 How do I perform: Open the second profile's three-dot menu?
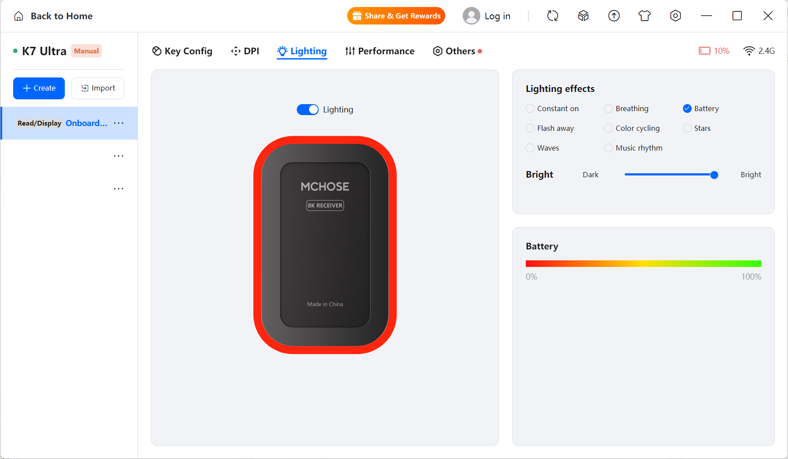click(x=119, y=156)
